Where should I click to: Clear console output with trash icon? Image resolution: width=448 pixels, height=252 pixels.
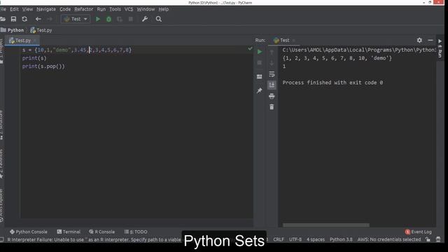pos(272,107)
